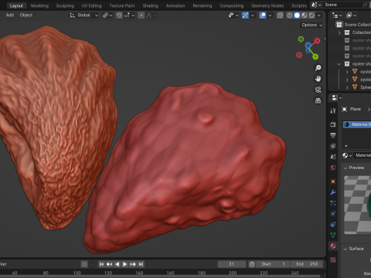Jump to the last frame

coord(141,264)
